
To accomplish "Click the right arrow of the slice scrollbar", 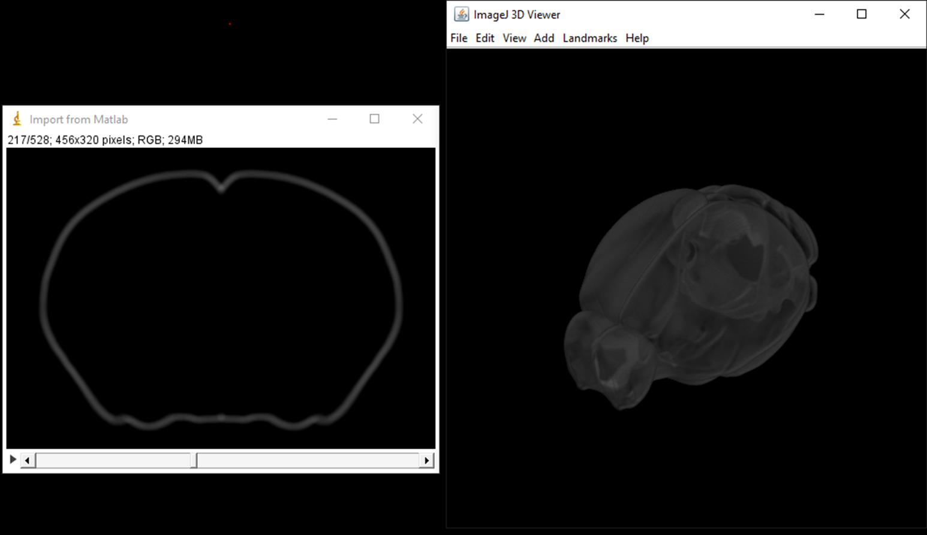I will pyautogui.click(x=427, y=460).
